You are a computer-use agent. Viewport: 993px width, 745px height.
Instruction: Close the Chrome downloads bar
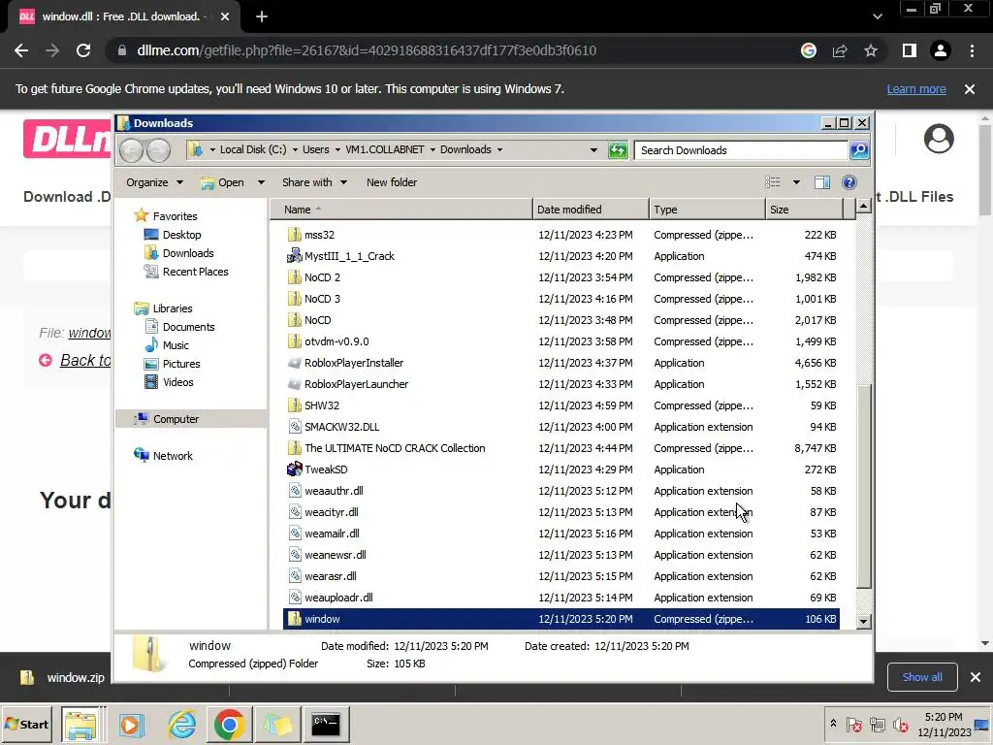point(976,677)
